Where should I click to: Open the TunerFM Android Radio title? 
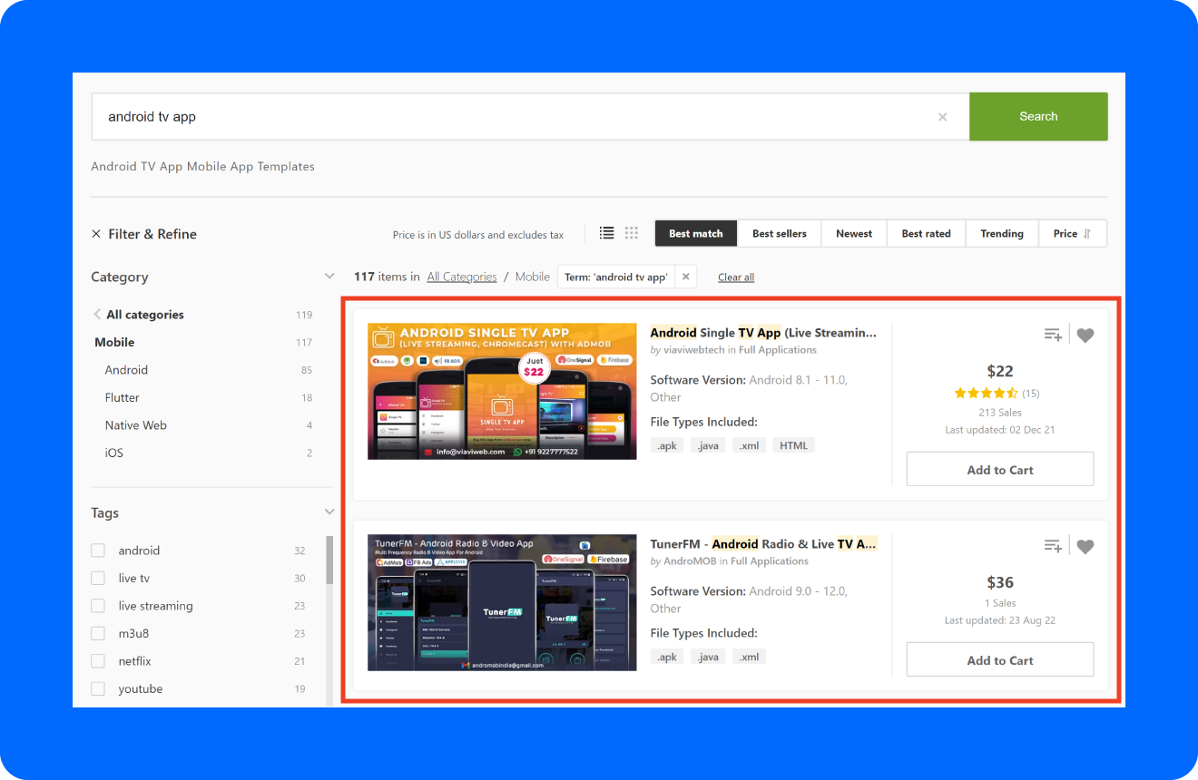coord(764,544)
